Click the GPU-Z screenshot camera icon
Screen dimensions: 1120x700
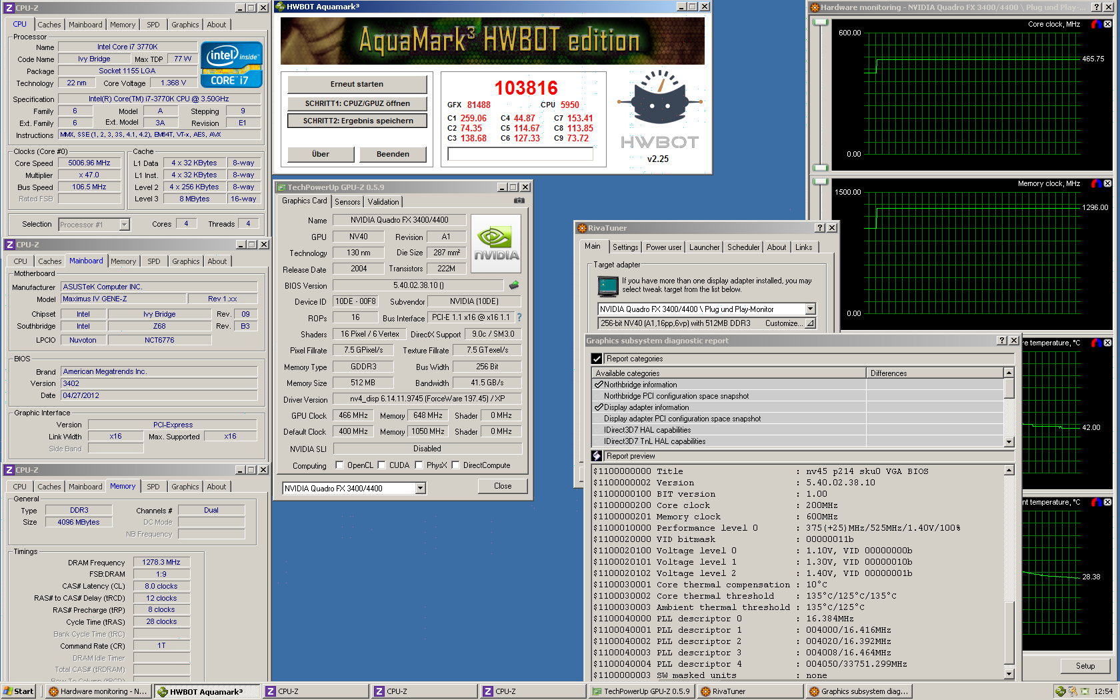point(519,201)
